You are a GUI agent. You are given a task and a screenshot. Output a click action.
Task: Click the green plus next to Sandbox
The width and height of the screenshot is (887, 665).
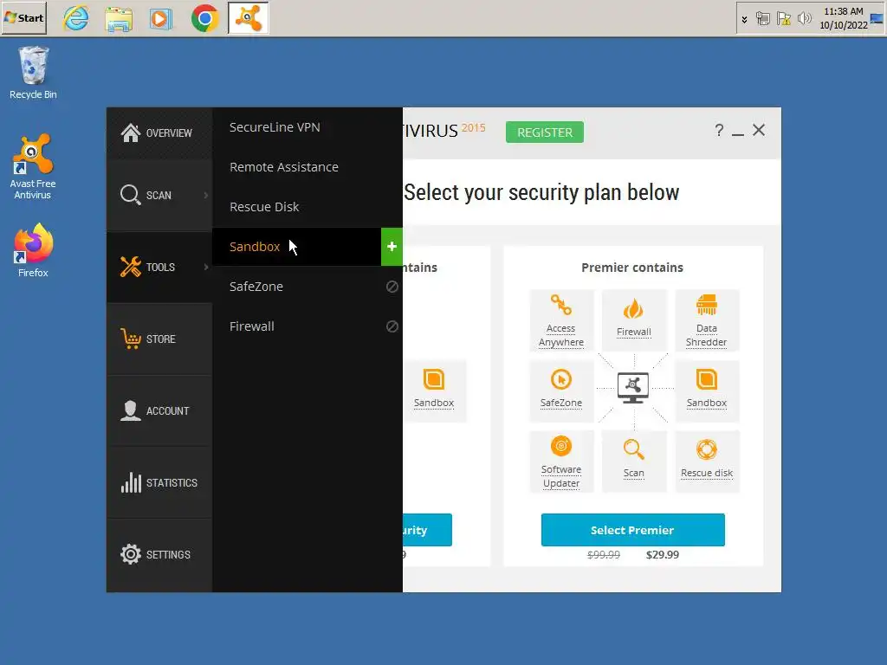[x=392, y=247]
